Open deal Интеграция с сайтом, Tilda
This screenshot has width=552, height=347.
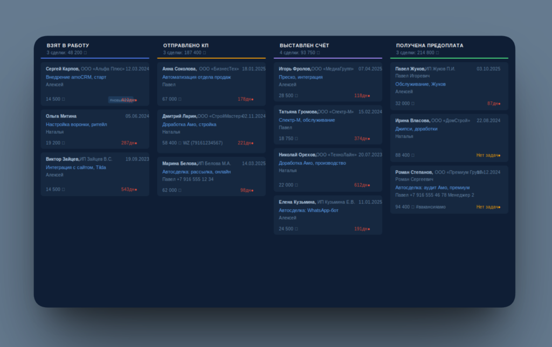point(76,168)
